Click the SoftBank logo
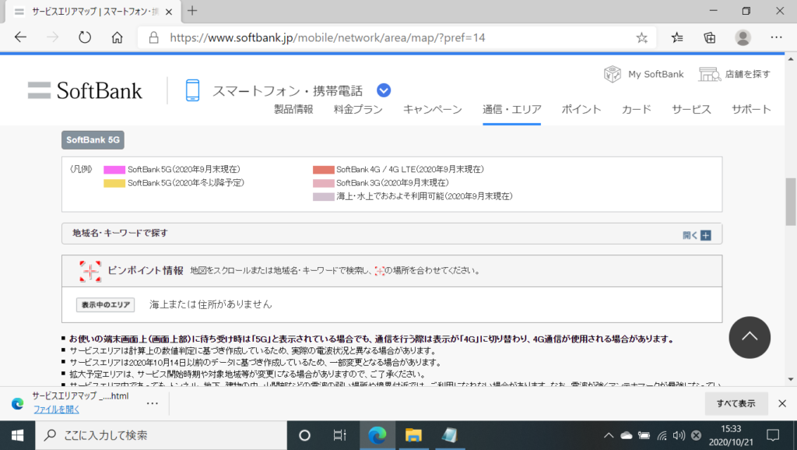Screen dimensions: 797x450 pos(85,90)
